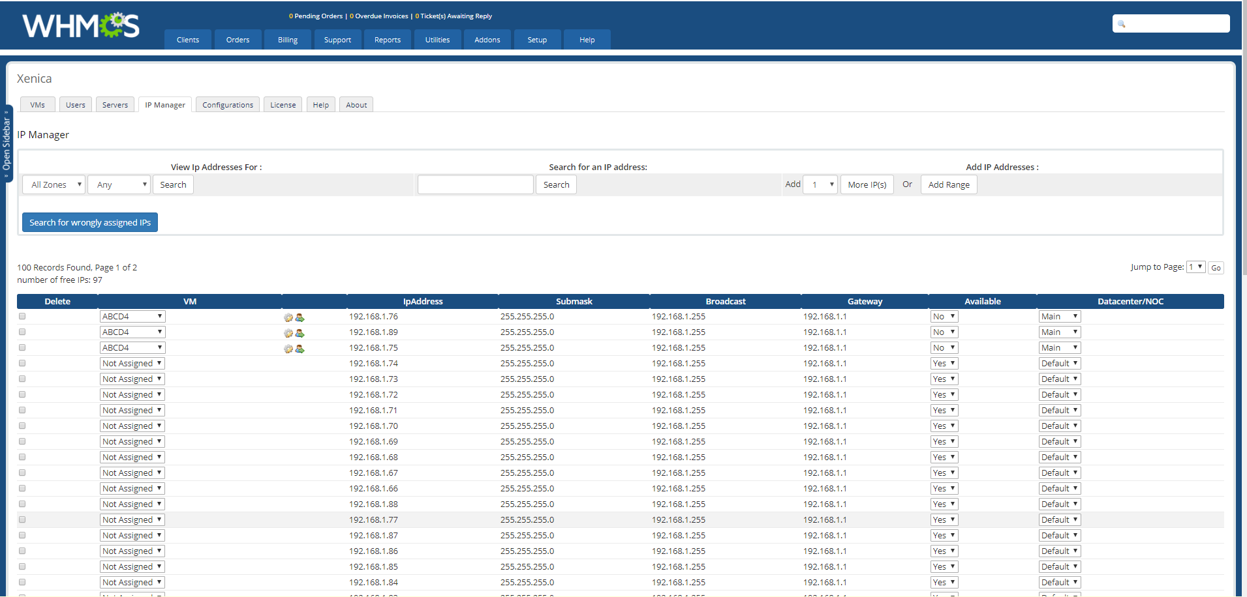
Task: Click Search button beside IP address field
Action: tap(556, 184)
